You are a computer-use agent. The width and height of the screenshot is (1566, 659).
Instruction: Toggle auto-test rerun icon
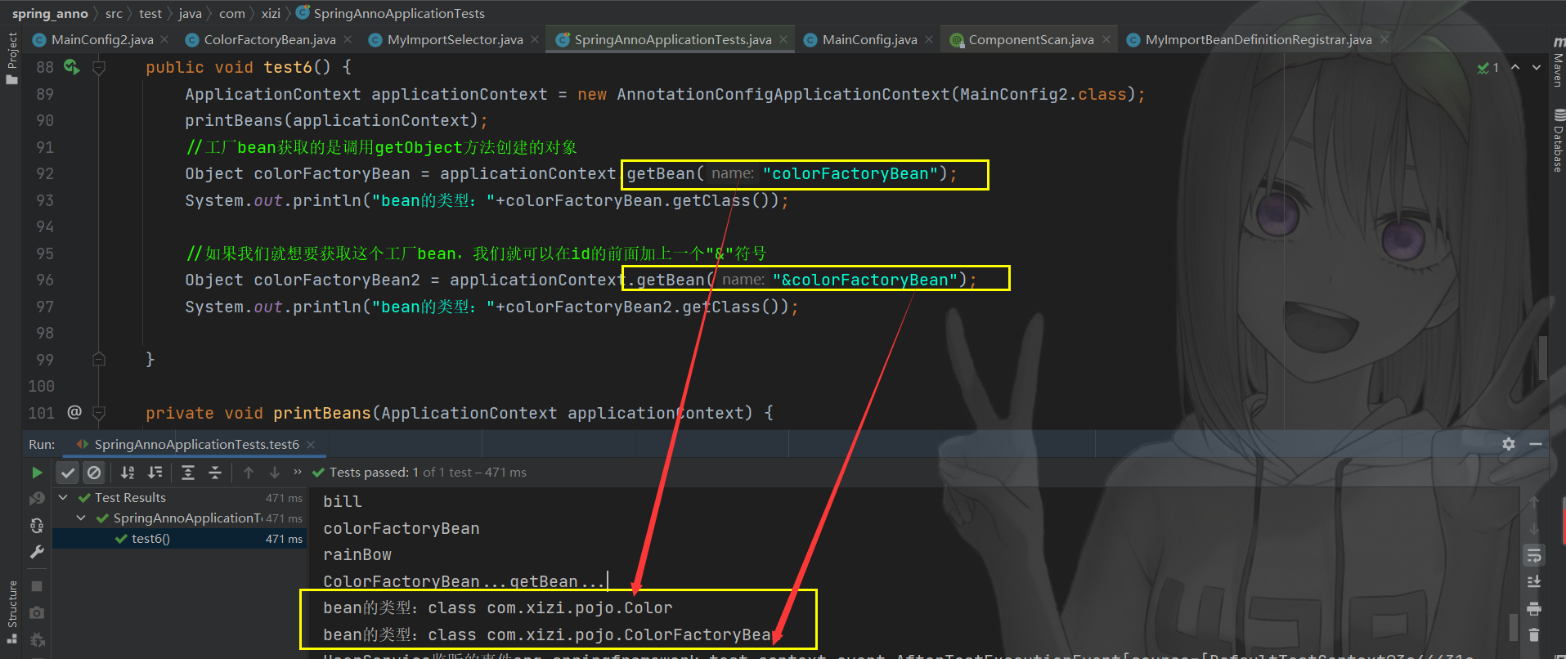[x=37, y=525]
